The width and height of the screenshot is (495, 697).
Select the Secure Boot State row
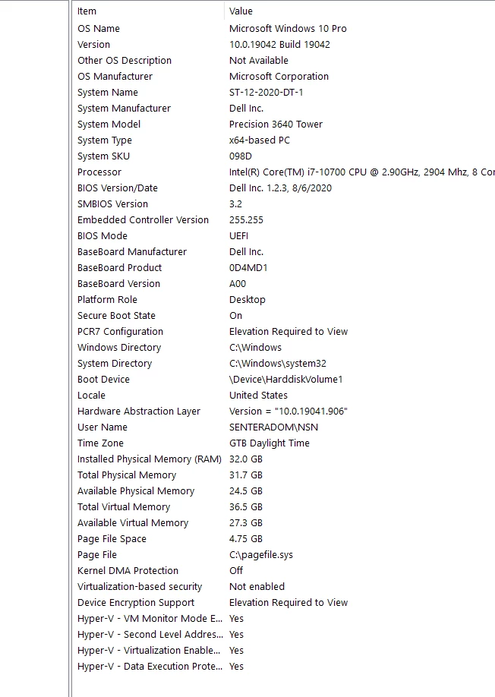116,316
